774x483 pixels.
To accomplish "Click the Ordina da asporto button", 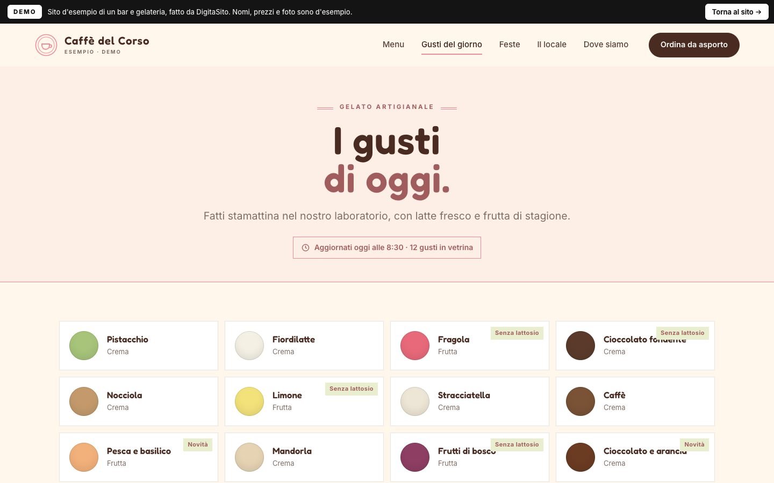I will click(x=694, y=45).
